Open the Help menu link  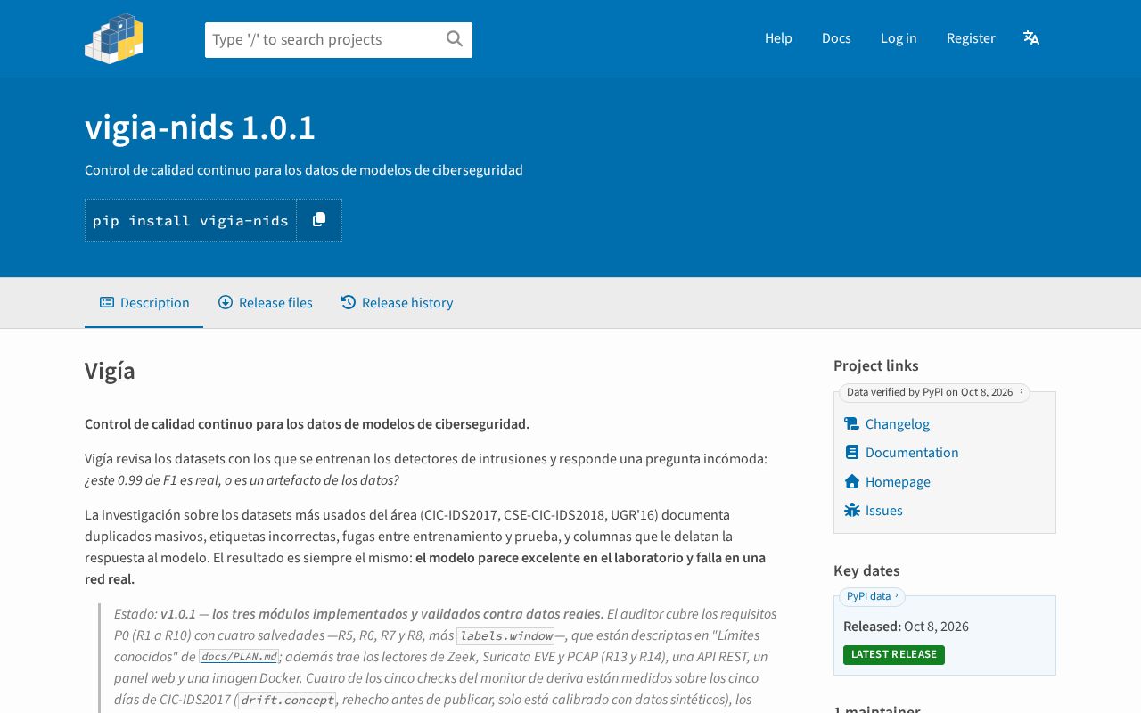778,38
